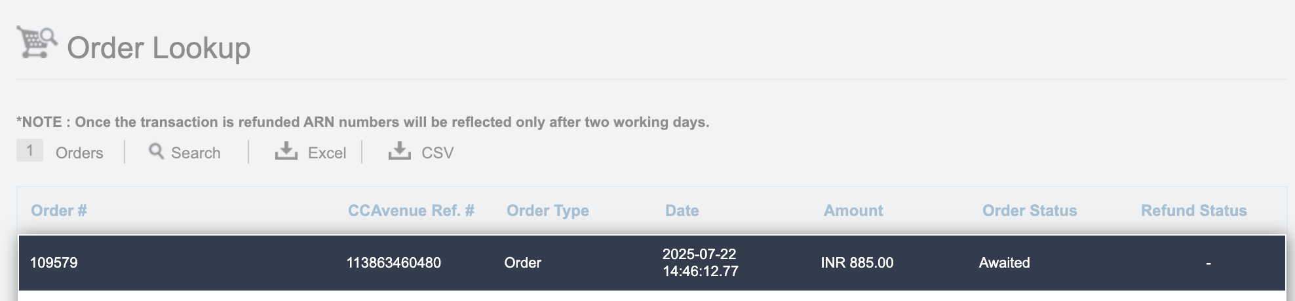Click the Orders label
Screen dimensions: 1295x301
(x=79, y=153)
